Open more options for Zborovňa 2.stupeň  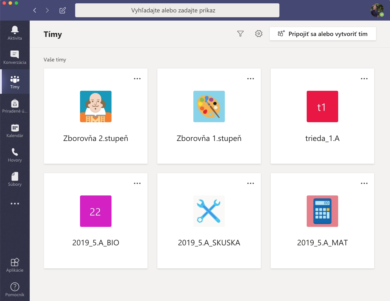tap(137, 79)
